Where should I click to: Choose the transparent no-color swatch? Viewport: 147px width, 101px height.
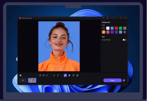(x=103, y=28)
